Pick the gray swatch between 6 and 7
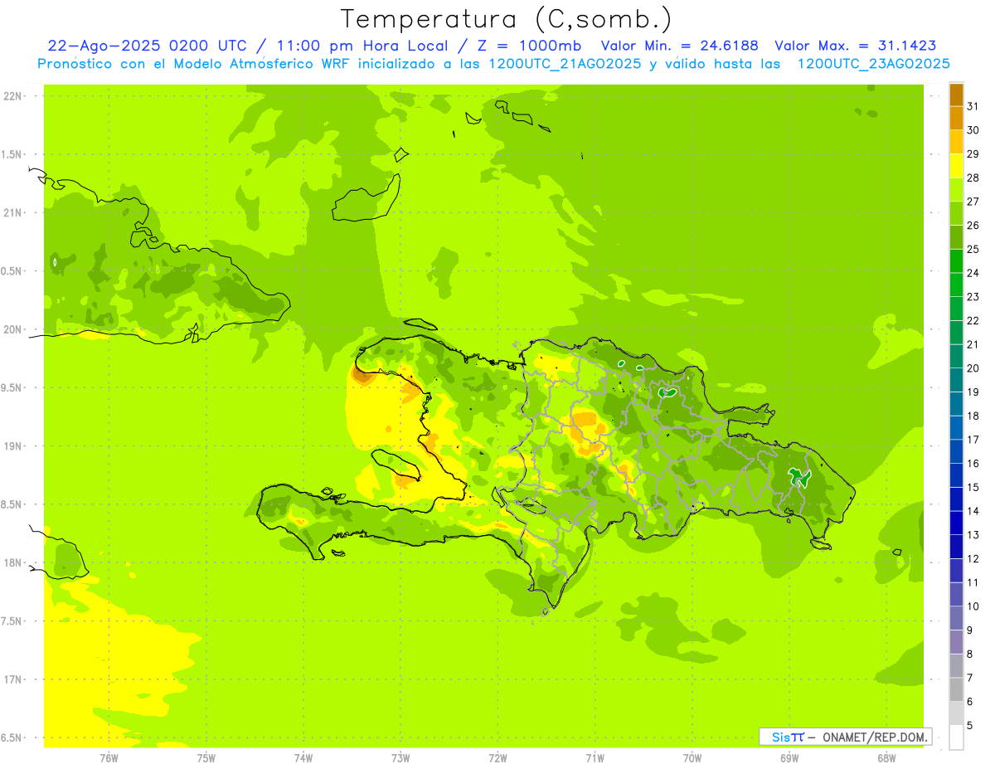 [956, 689]
